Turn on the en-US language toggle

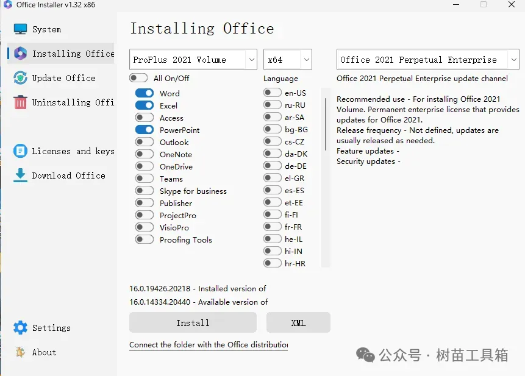[x=272, y=93]
